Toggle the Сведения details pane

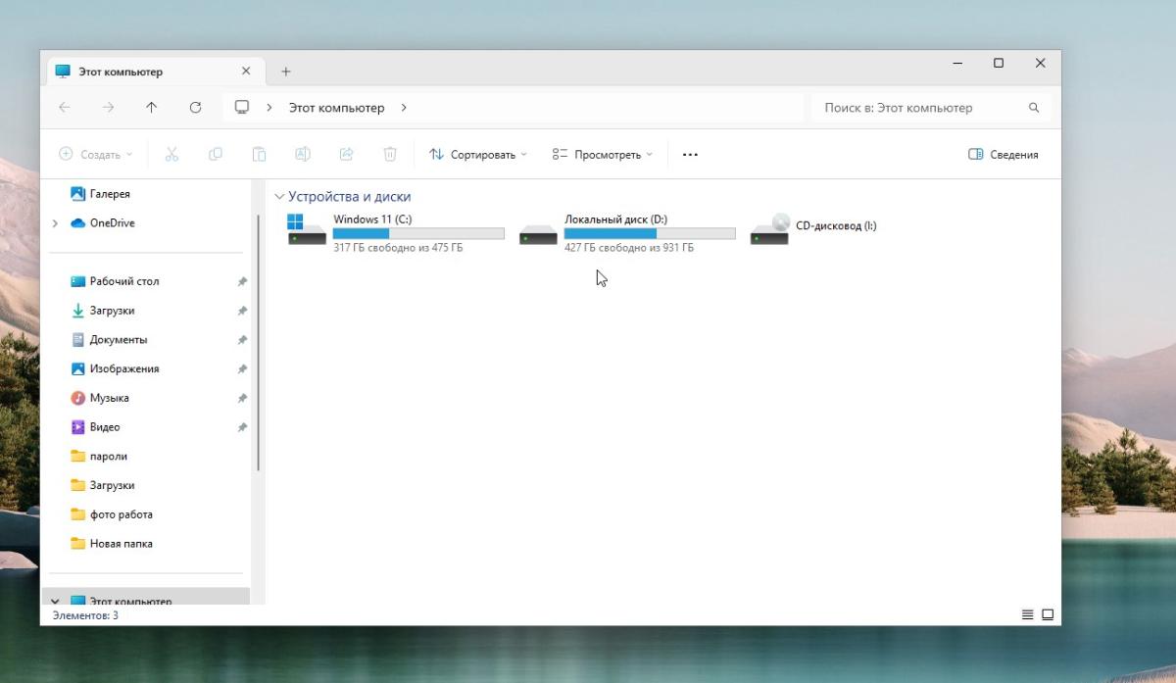(x=1003, y=154)
